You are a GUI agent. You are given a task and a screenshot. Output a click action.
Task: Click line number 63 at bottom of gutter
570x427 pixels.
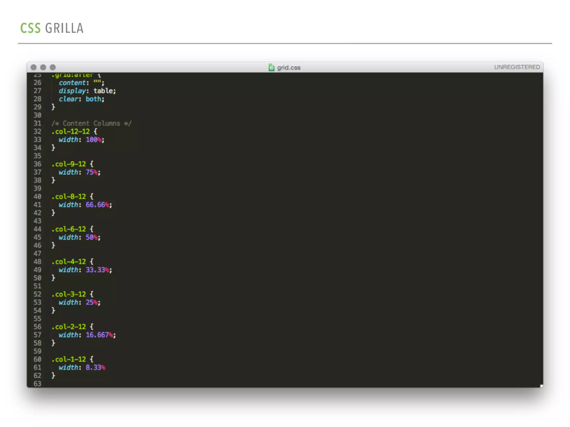37,384
